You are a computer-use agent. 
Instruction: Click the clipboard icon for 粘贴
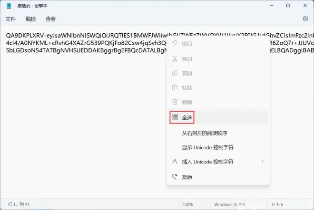pos(175,87)
